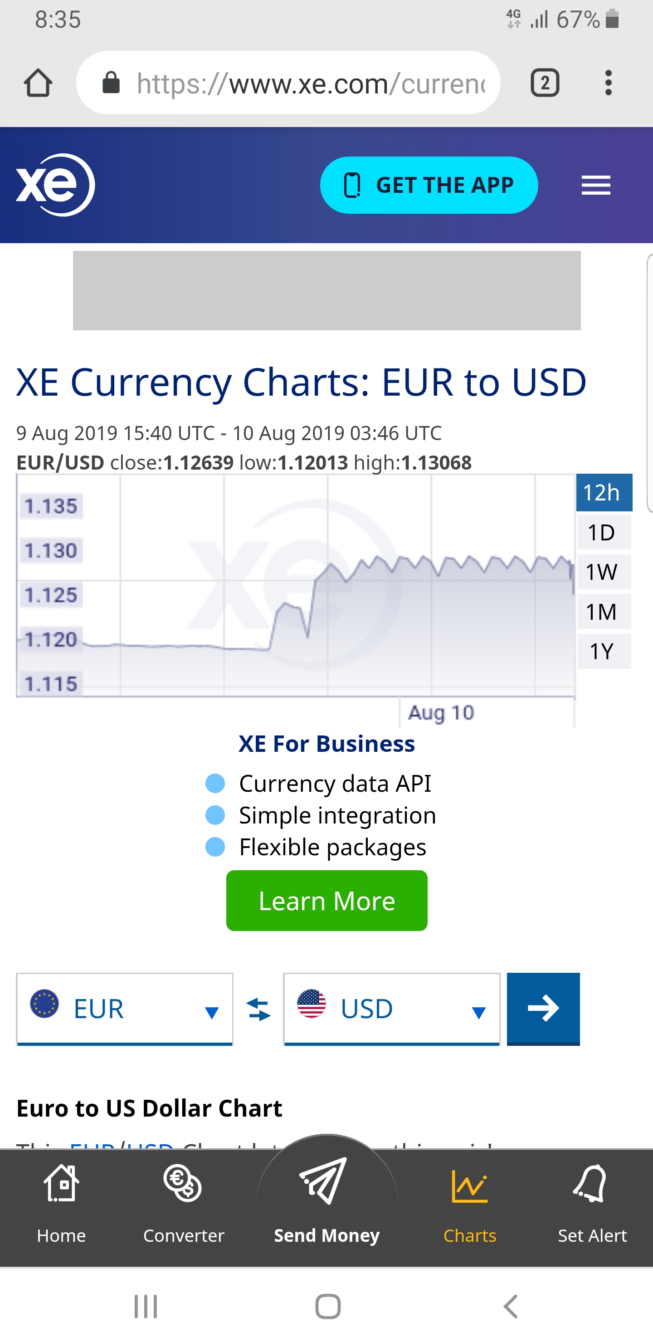Click the green Learn More button
This screenshot has width=653, height=1343.
click(327, 900)
